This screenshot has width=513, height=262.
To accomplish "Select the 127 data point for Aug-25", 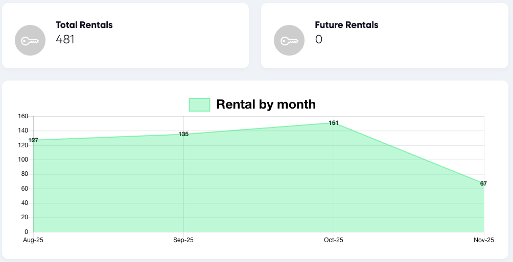I will 33,140.
